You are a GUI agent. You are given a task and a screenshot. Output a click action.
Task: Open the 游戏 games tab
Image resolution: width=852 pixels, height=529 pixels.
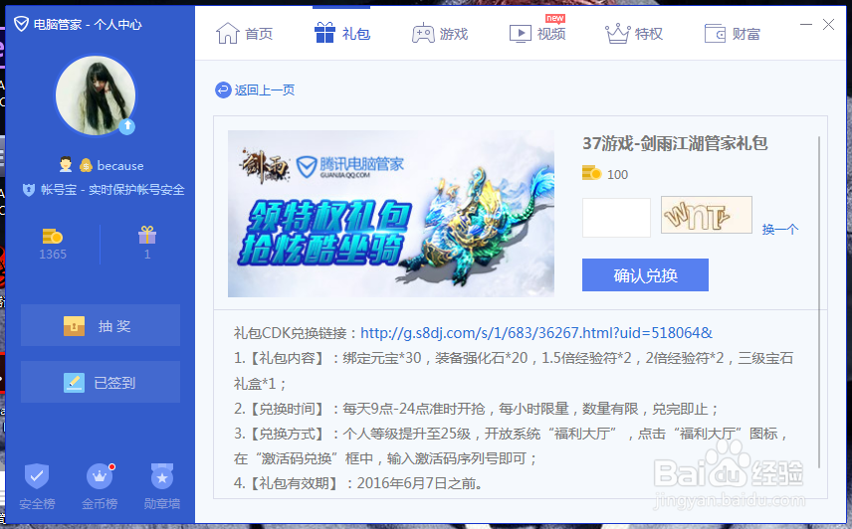pyautogui.click(x=440, y=34)
